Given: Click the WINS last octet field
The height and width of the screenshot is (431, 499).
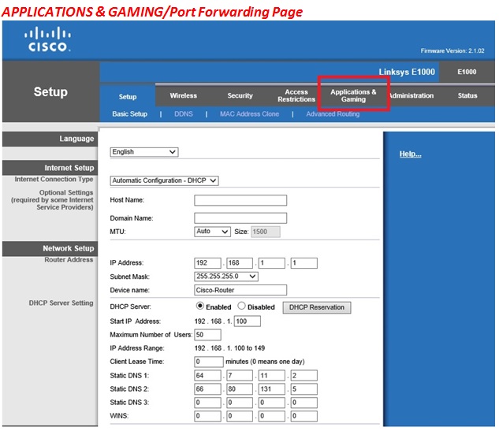Looking at the screenshot, I should click(x=304, y=416).
